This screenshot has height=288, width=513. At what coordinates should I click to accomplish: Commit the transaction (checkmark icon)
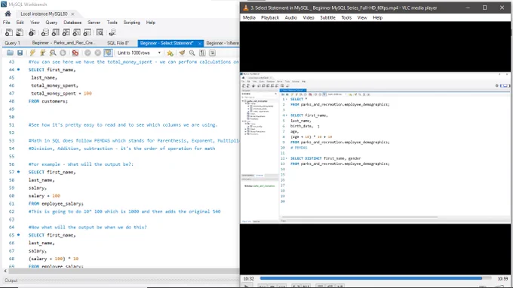coord(88,53)
